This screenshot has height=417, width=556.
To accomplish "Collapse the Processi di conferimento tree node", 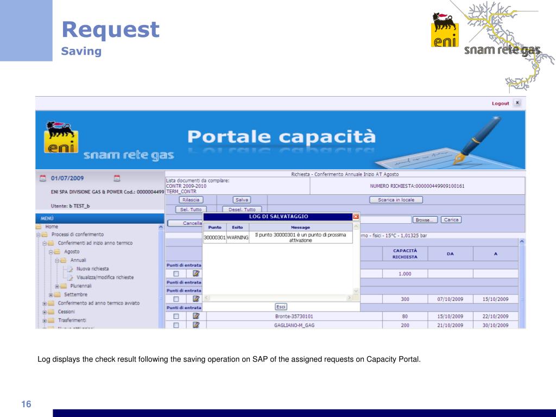I will tap(39, 235).
